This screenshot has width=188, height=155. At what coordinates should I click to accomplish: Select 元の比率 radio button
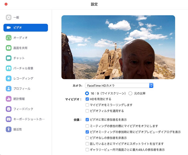(130, 93)
